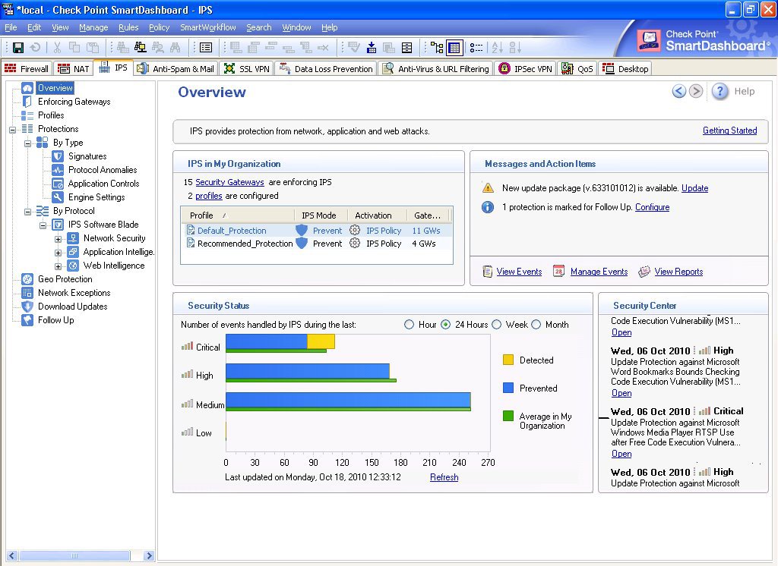Switch to the Firewall tab

coord(27,68)
